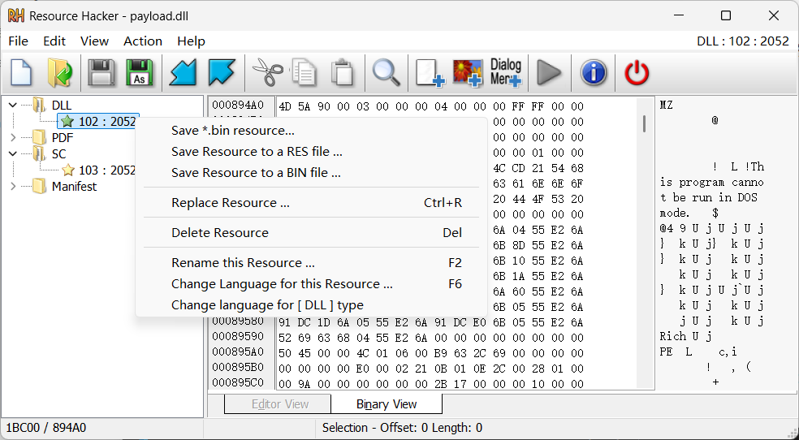Choose Save Resource to a BIN file

tap(311, 173)
